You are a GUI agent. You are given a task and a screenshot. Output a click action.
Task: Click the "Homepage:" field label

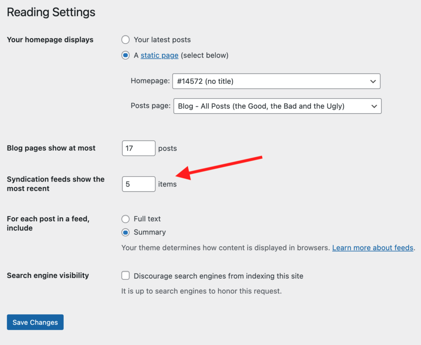150,81
